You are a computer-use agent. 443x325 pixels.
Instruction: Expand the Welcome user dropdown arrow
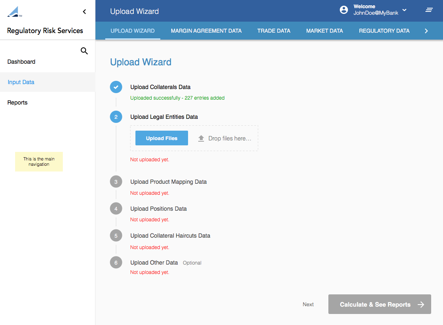[x=404, y=10]
